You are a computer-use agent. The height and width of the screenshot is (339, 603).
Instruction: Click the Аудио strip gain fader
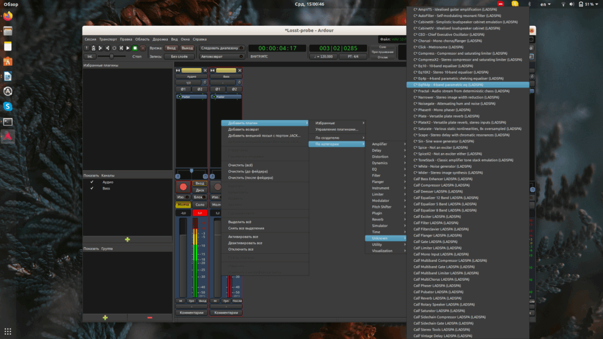[183, 258]
